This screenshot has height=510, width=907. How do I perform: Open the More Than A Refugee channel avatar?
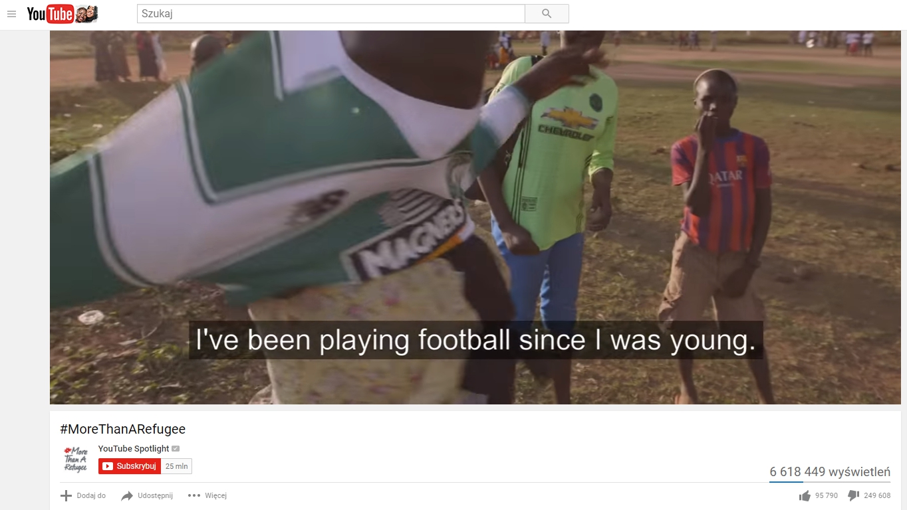coord(76,459)
